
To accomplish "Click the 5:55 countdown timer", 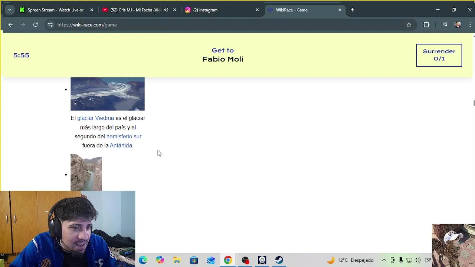I will point(21,55).
